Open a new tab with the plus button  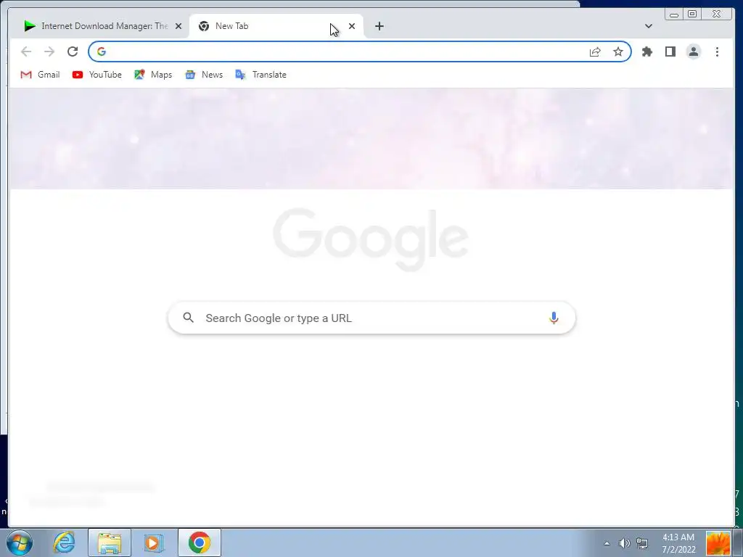(x=379, y=26)
